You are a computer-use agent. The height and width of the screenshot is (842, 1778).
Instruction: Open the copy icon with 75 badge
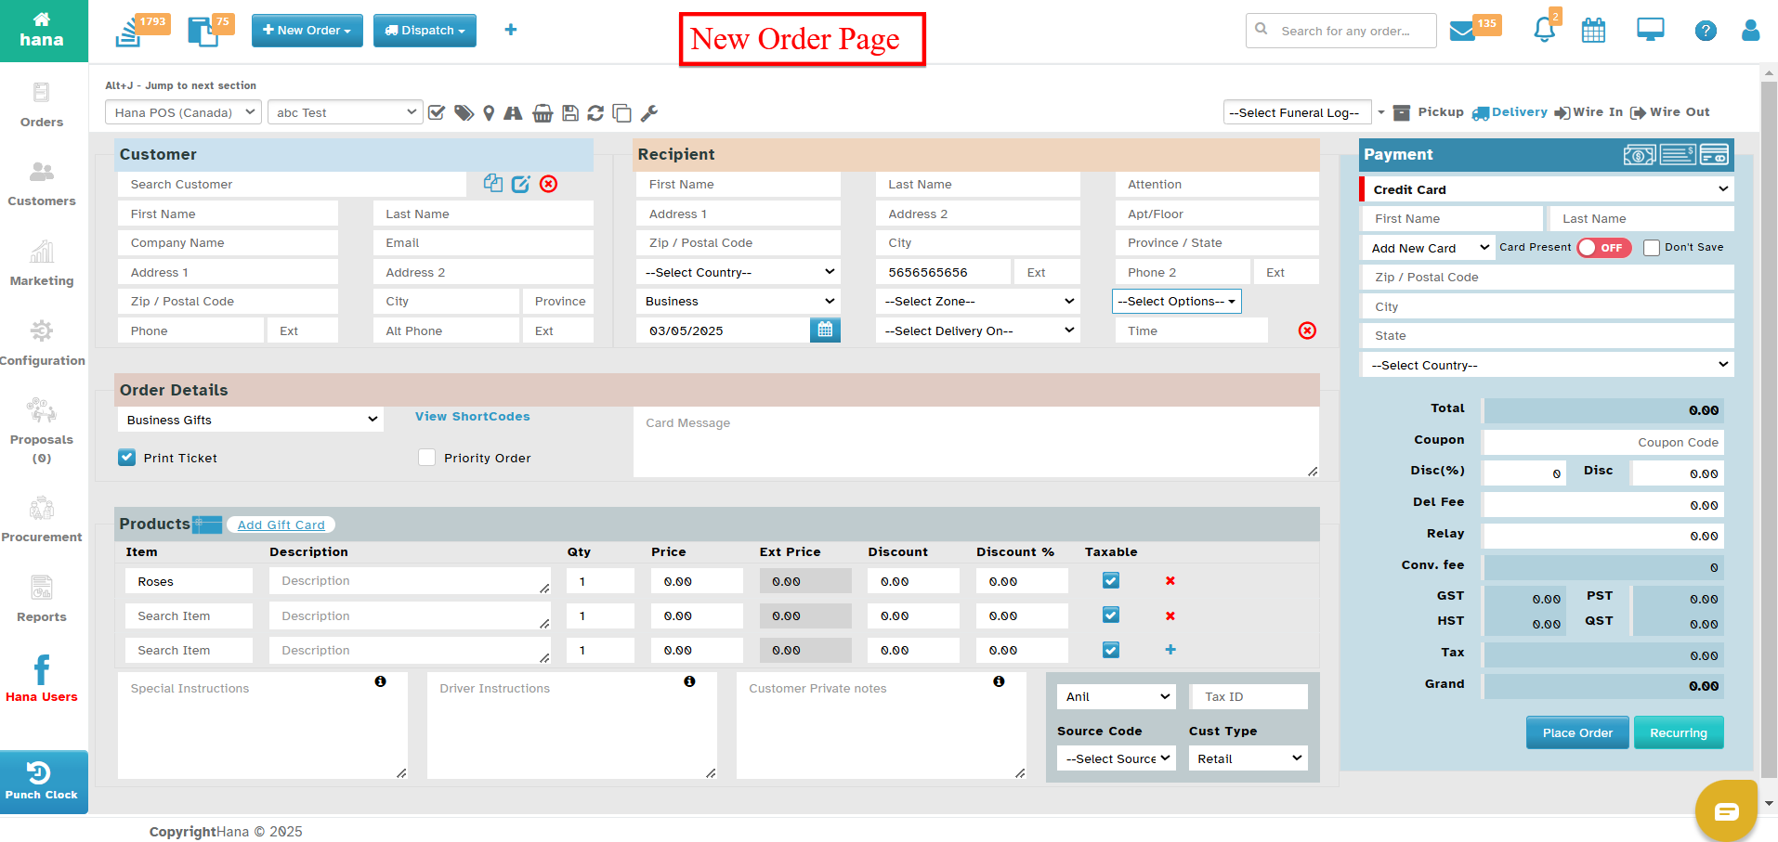203,32
